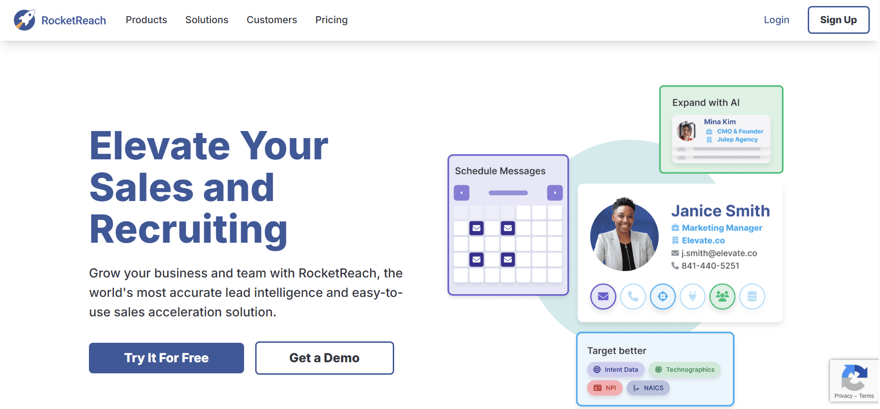880x409 pixels.
Task: Click the calendar month slider bar
Action: tap(508, 193)
